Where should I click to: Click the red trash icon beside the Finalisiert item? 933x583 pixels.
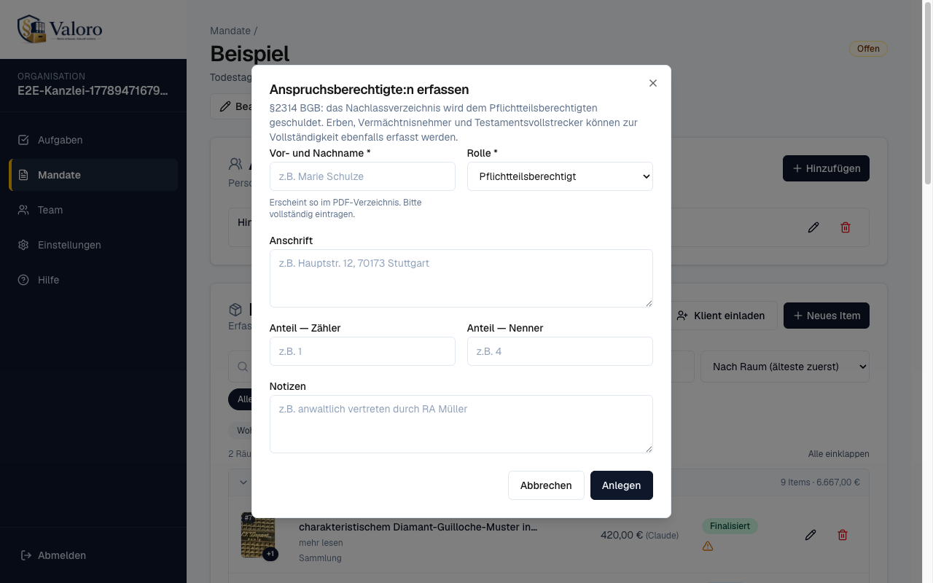pos(843,535)
